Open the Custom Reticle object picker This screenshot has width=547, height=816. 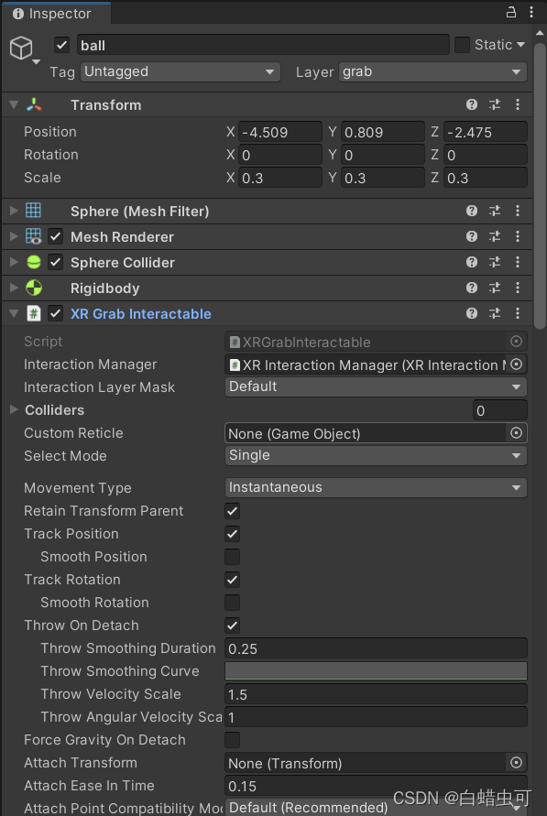516,432
